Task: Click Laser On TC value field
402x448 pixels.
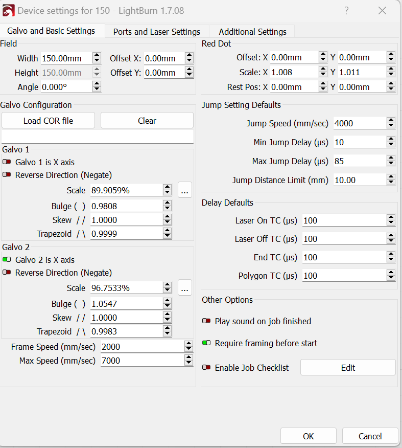Action: [x=345, y=220]
